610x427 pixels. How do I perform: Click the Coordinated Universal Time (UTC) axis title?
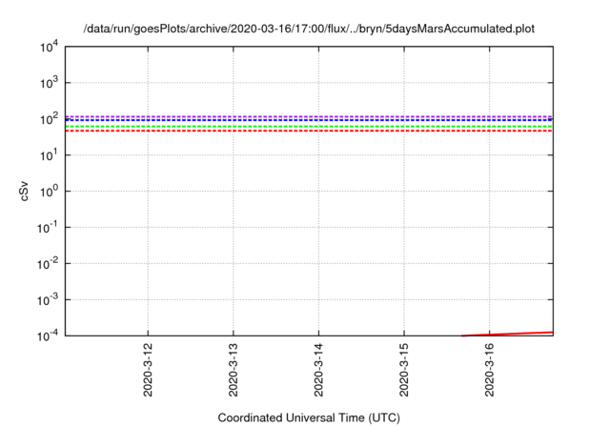click(x=309, y=417)
